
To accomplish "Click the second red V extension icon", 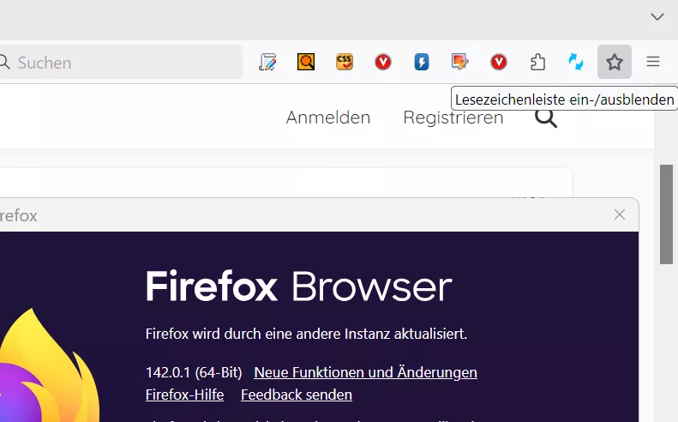I will click(499, 62).
